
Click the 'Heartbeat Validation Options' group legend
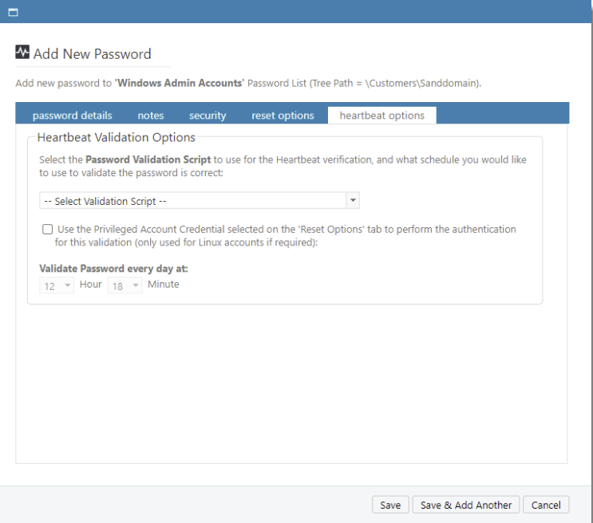click(116, 137)
